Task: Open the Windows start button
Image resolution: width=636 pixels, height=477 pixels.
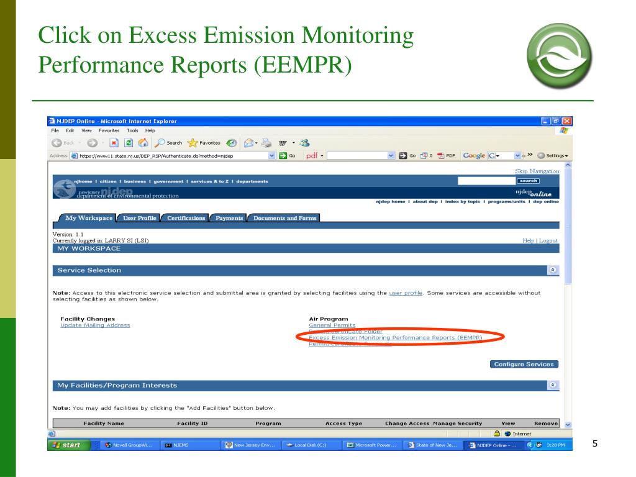Action: pyautogui.click(x=68, y=445)
